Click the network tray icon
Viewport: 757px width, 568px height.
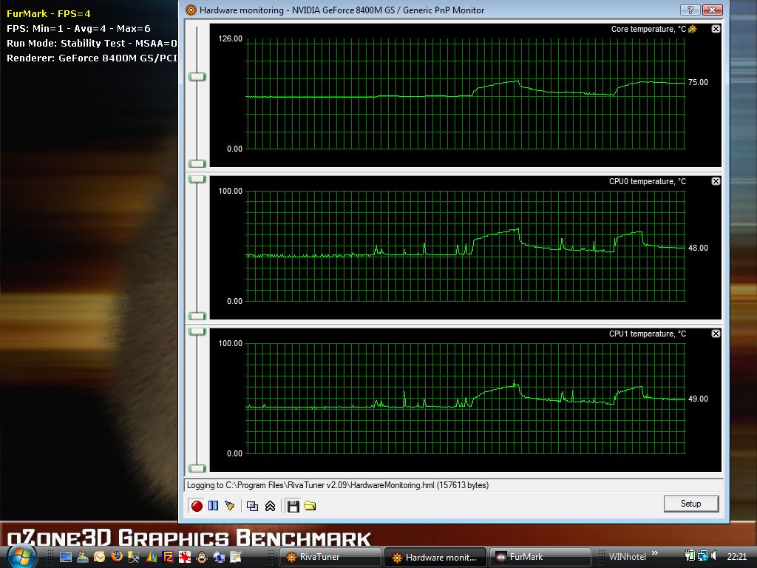pos(702,556)
